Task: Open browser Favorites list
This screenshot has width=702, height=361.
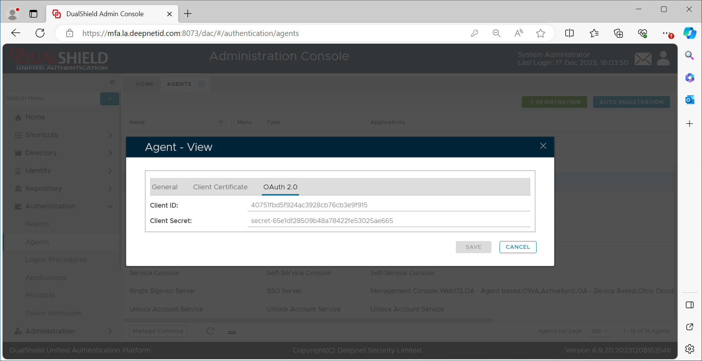Action: (594, 33)
